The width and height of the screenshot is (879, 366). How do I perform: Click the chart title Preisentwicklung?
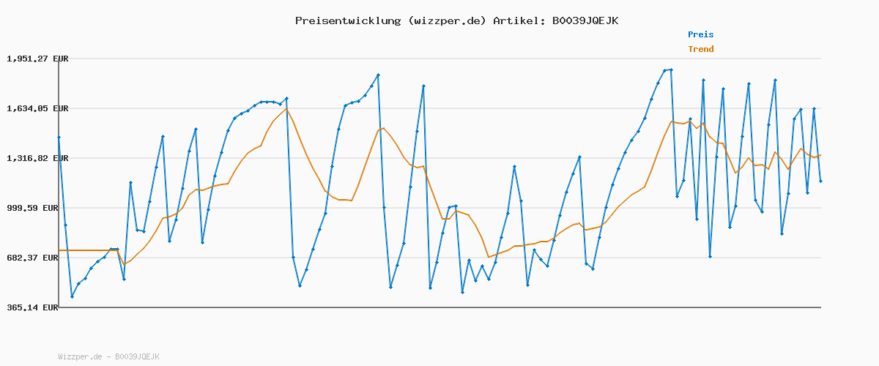(x=345, y=20)
